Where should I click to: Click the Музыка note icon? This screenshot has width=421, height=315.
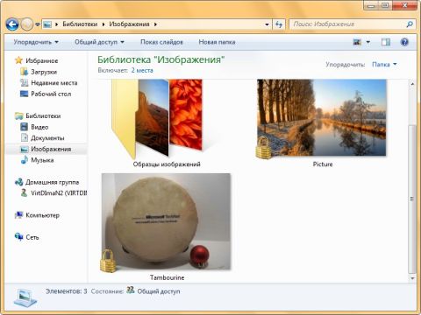coord(25,160)
